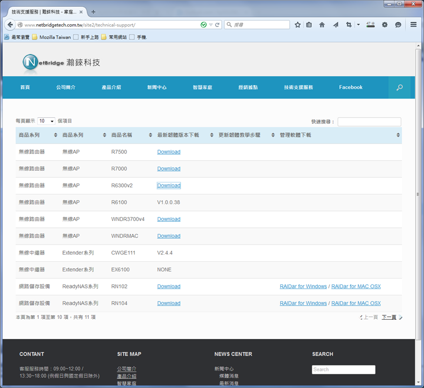
Task: Open the 新手上路 bookmark
Action: tap(86, 37)
